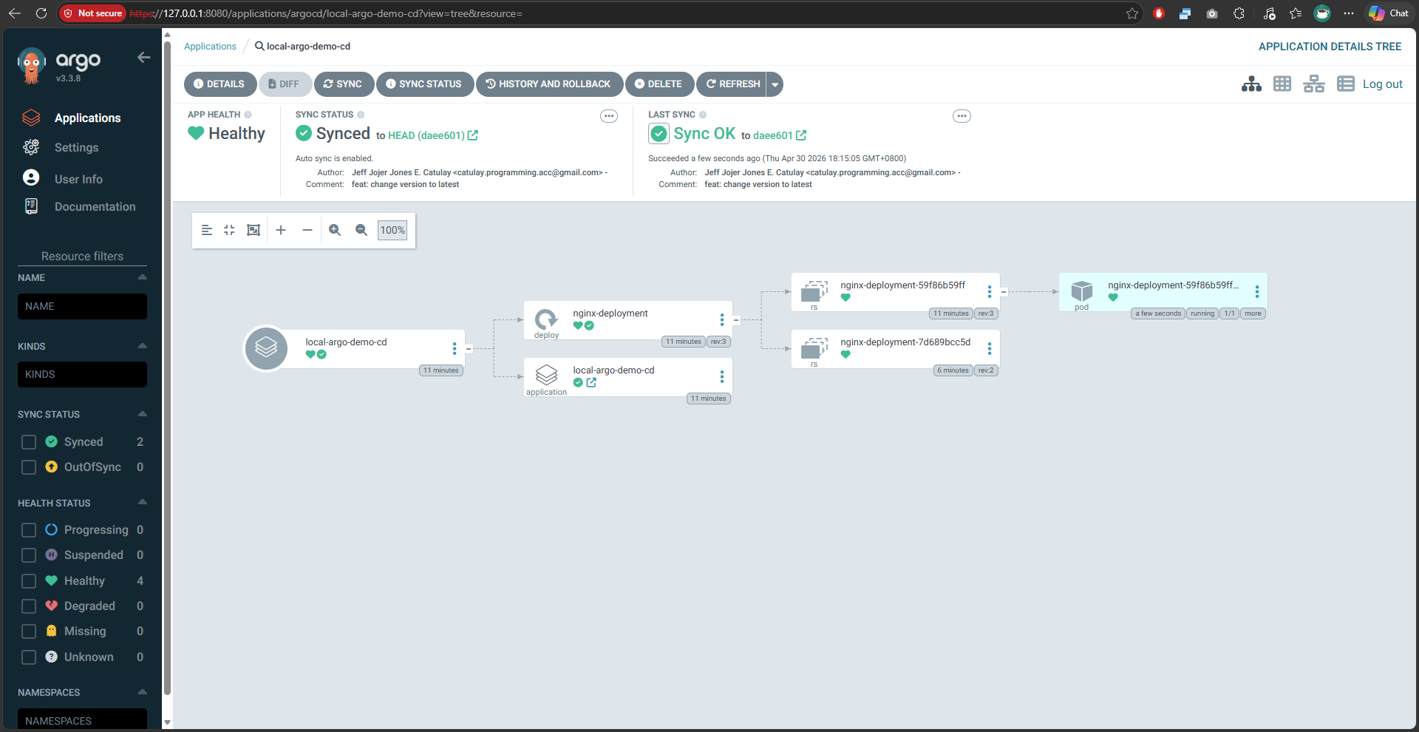Open the nginx-deployment-59f86b59ff rs kebab menu
The image size is (1419, 732).
pos(990,292)
